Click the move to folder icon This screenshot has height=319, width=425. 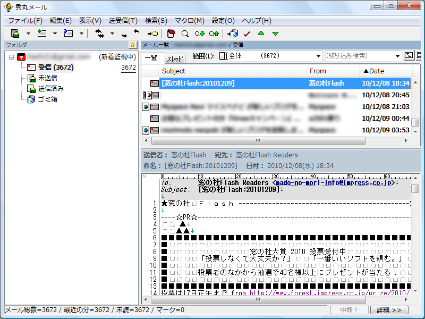coord(152,33)
